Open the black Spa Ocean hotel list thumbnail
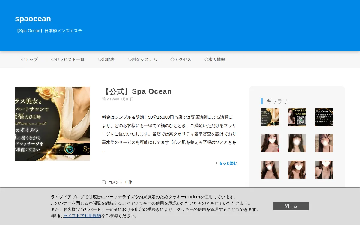The height and width of the screenshot is (225, 360). (x=324, y=117)
